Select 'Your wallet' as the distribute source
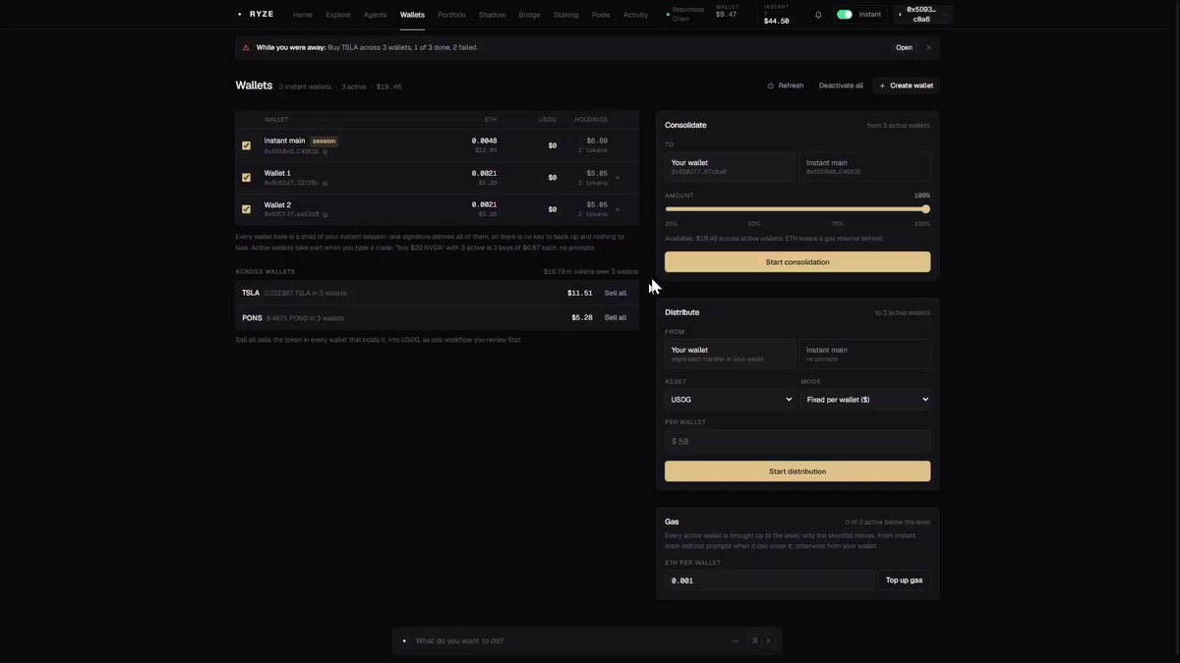The width and height of the screenshot is (1180, 663). pos(730,354)
